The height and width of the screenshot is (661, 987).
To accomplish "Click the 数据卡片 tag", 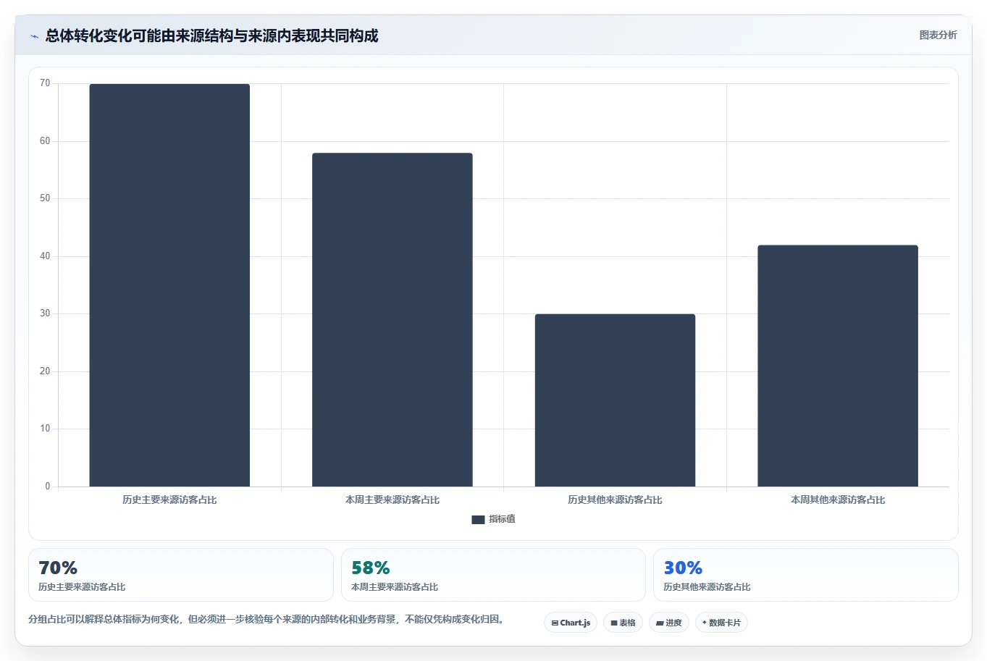I will [x=721, y=623].
